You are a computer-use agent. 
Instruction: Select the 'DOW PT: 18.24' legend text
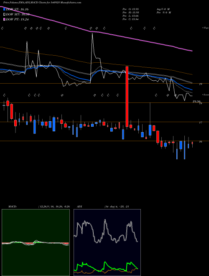tap(17, 20)
